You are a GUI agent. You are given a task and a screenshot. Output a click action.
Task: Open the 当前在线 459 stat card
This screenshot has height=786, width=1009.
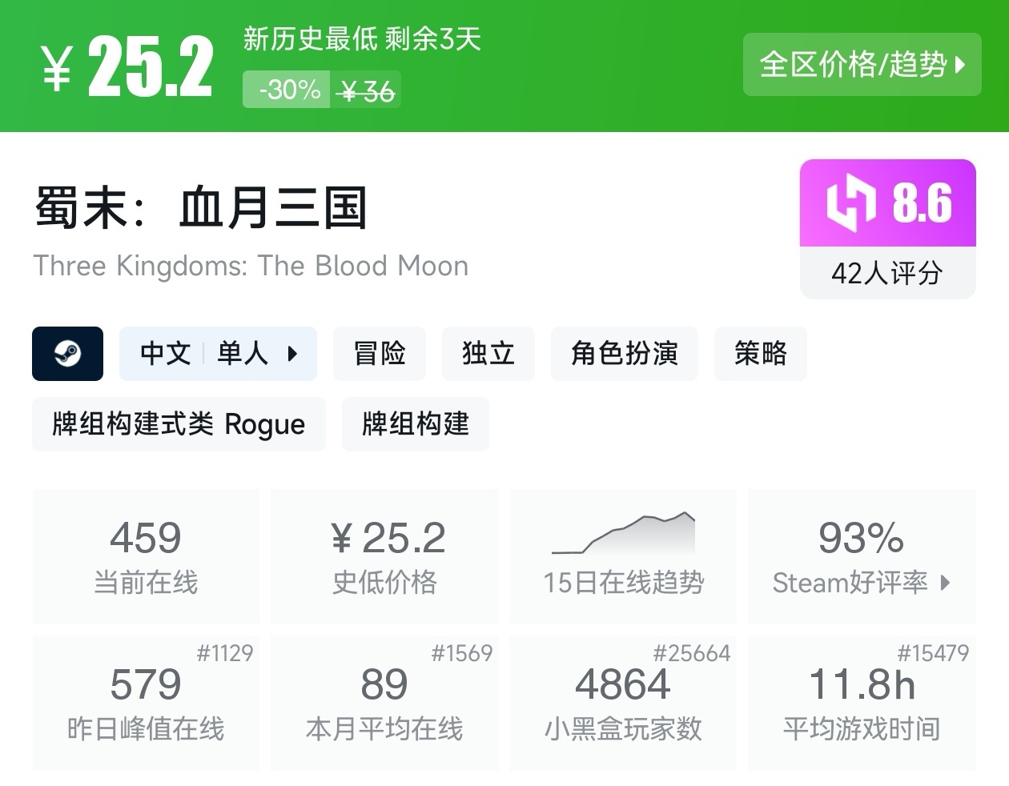[146, 556]
